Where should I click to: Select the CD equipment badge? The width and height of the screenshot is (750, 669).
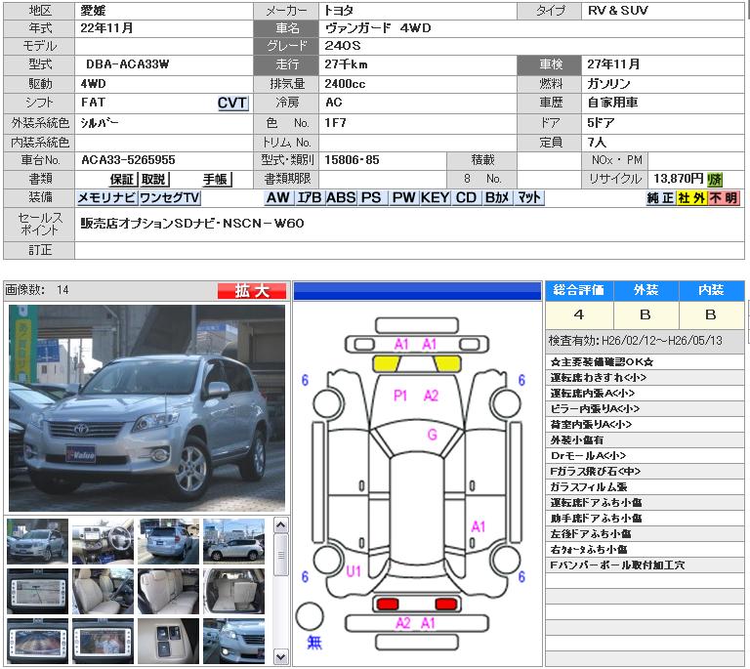tap(466, 198)
